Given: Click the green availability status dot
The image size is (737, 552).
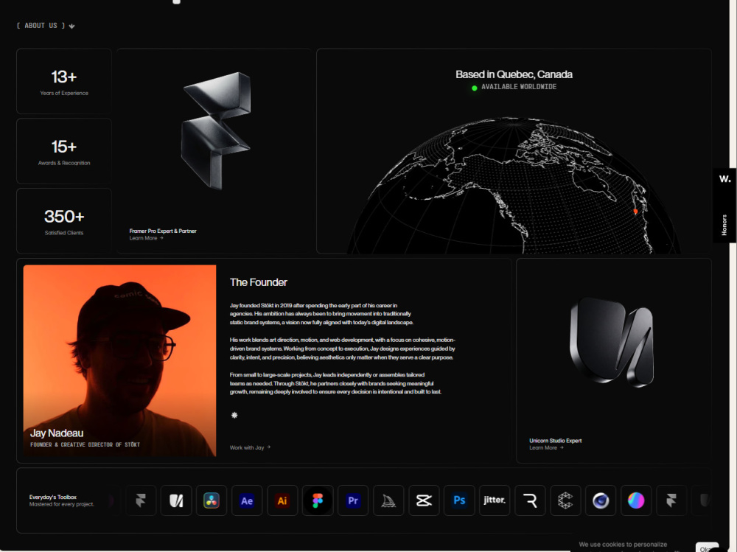Looking at the screenshot, I should click(474, 88).
